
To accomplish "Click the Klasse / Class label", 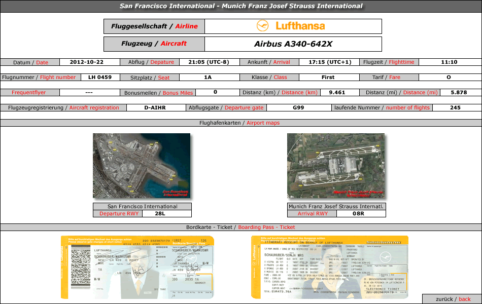I will (x=269, y=78).
